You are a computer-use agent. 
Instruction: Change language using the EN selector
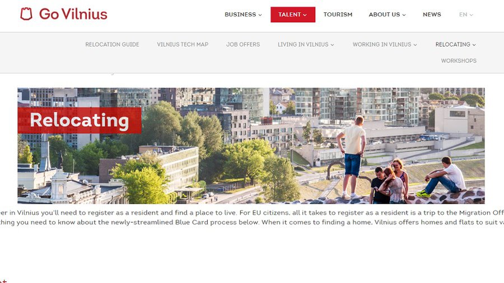[x=466, y=15]
